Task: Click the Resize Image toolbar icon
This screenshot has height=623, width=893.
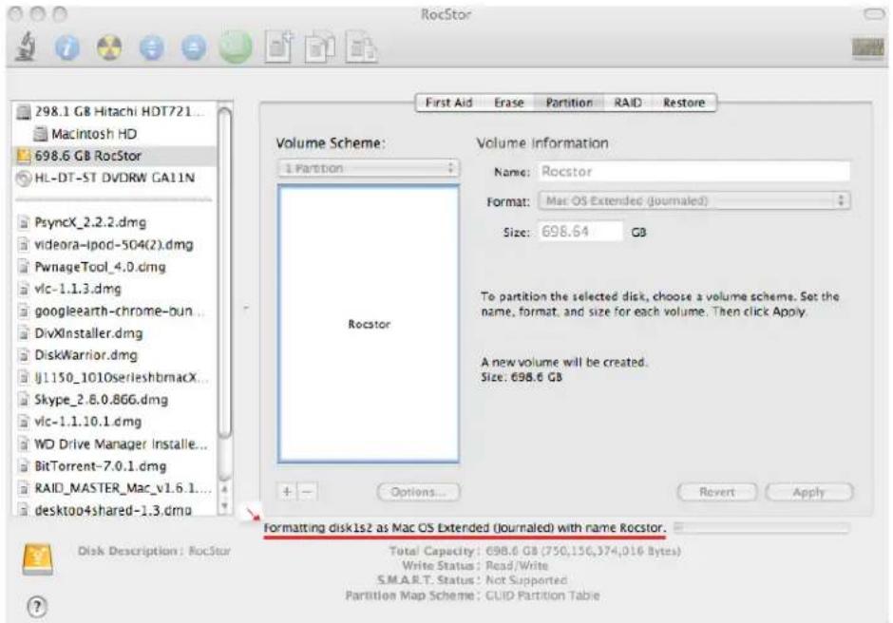Action: pyautogui.click(x=361, y=47)
